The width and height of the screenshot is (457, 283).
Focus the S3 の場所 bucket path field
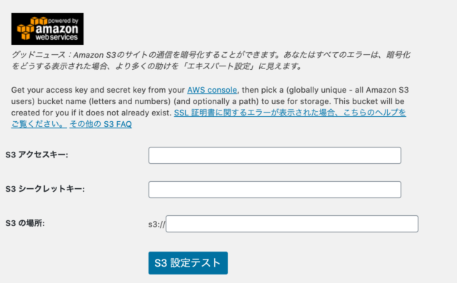tap(292, 224)
